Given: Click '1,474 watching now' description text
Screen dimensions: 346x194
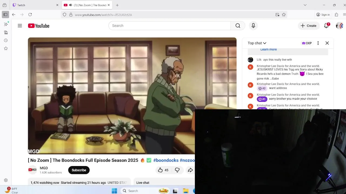Looking at the screenshot, I should coord(45,183).
